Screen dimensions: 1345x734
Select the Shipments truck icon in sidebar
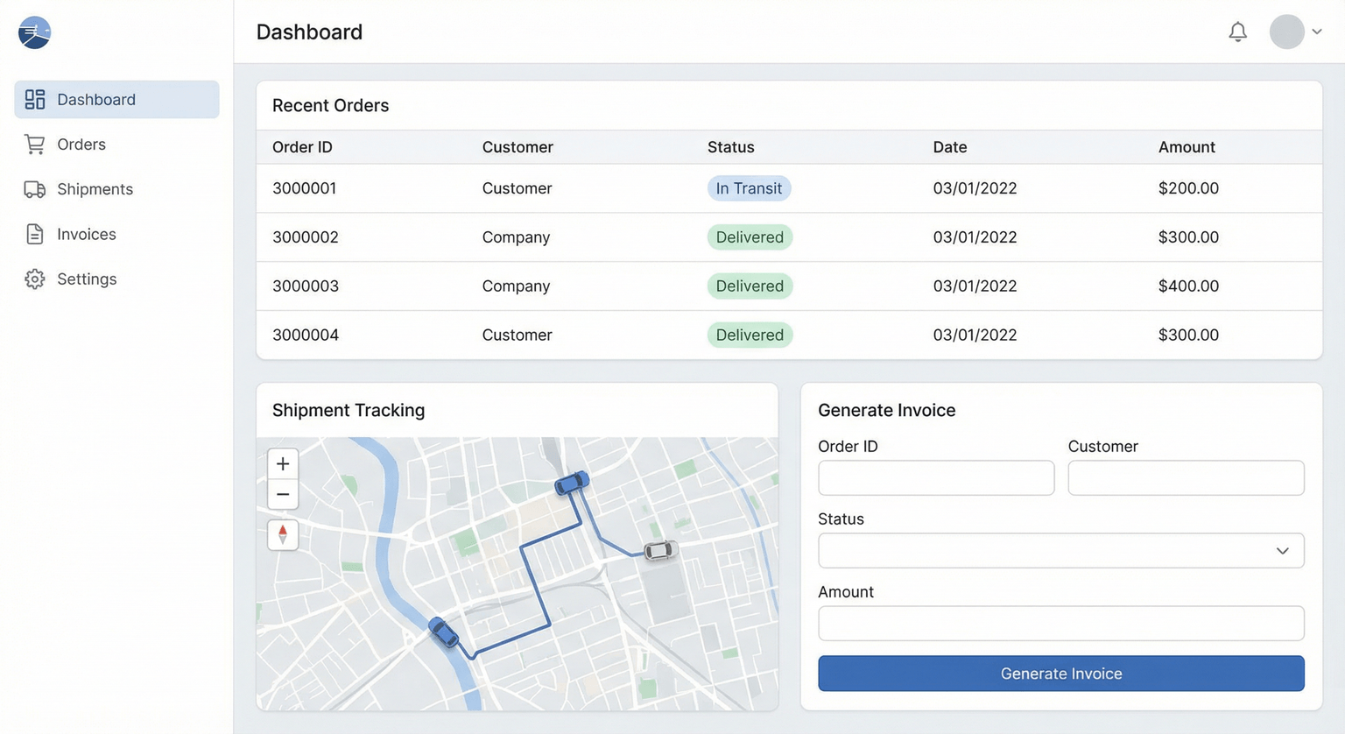point(34,189)
